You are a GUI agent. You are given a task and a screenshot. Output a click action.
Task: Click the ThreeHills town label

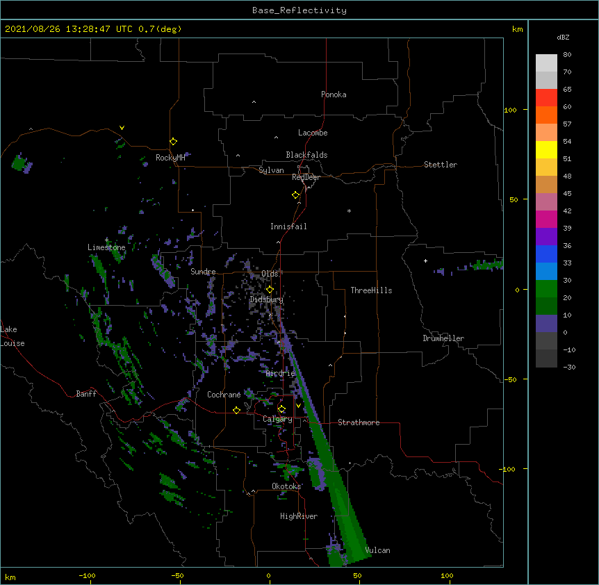371,290
